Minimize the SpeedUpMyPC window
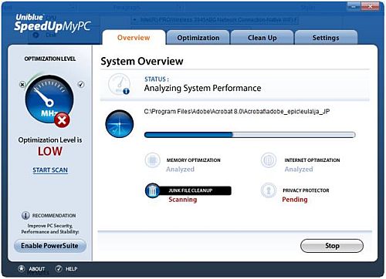The width and height of the screenshot is (386, 279). point(354,6)
